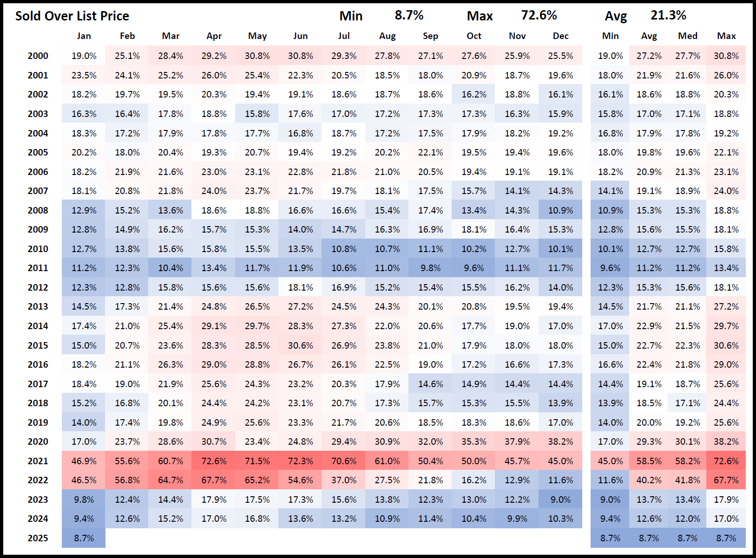Click the December 2023 cell showing 9.0%
Viewport: 756px width, 558px height.
tap(560, 500)
